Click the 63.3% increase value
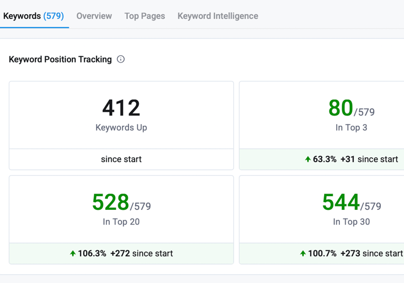This screenshot has height=283, width=404. click(x=325, y=159)
